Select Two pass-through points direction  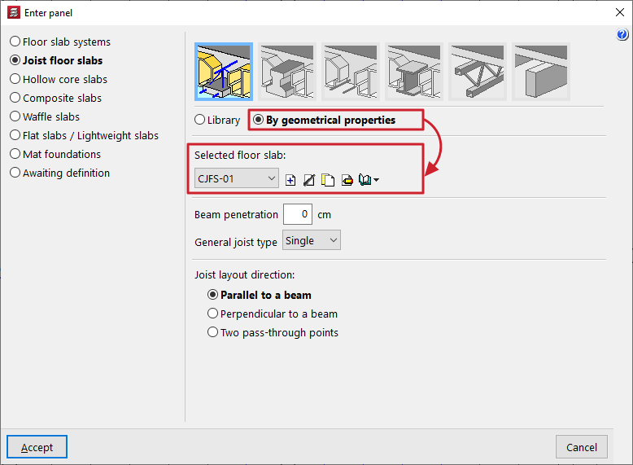273,332
